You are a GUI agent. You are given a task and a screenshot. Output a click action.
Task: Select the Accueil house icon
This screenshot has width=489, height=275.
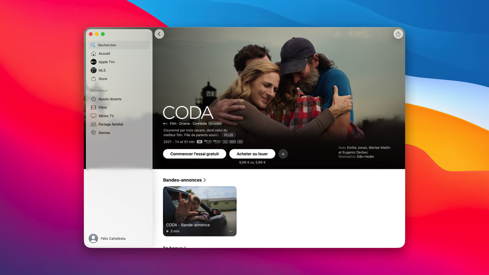94,53
